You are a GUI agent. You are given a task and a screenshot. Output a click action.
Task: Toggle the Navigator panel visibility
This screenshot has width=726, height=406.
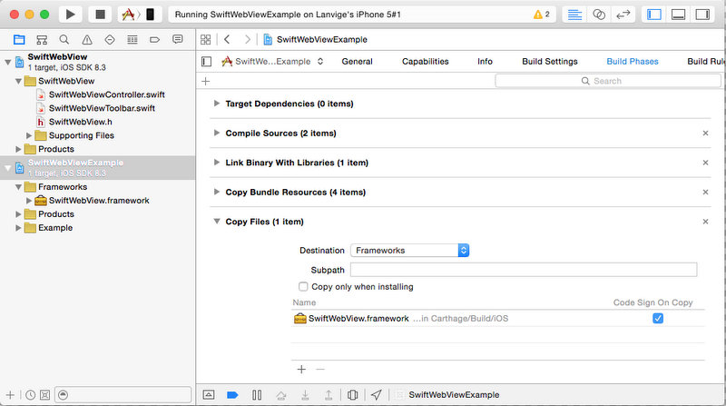point(654,15)
